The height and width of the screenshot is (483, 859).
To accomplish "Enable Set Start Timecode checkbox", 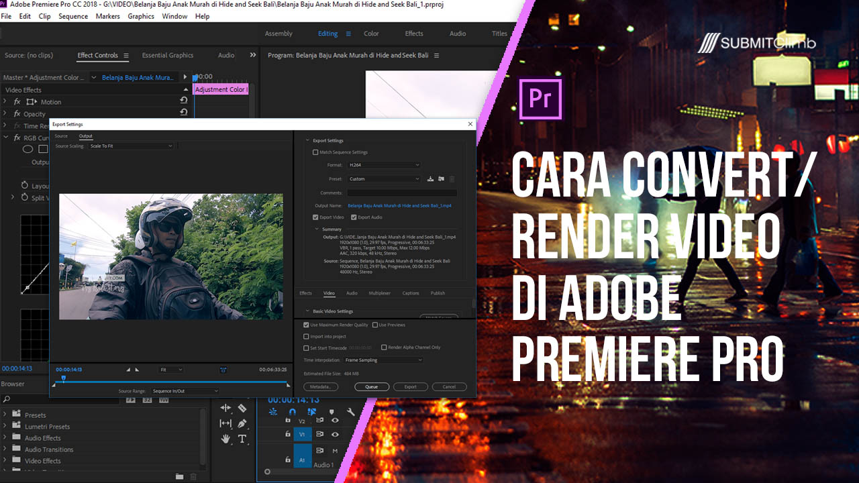I will pos(307,347).
